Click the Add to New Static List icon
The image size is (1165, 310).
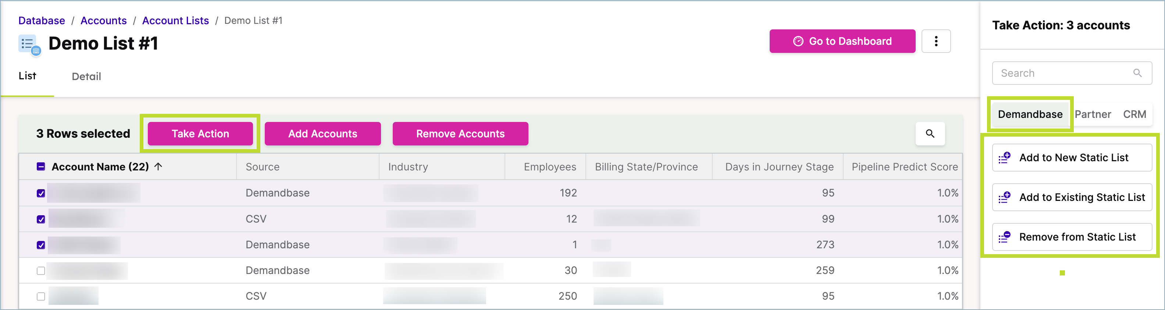pos(1004,158)
